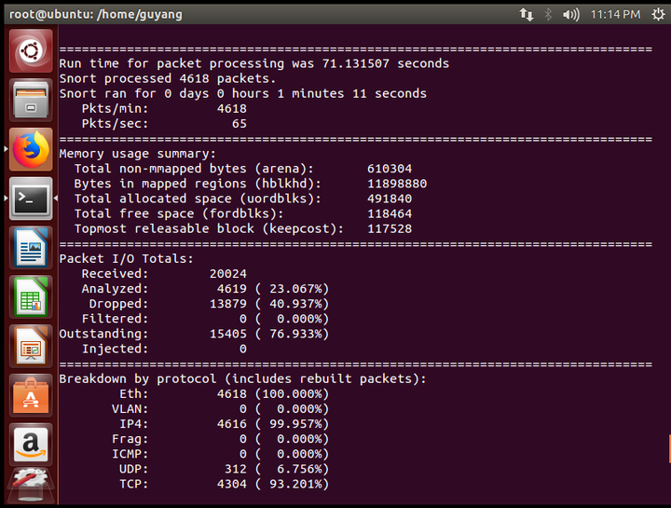Launch Firefox web browser from dock

[x=31, y=149]
